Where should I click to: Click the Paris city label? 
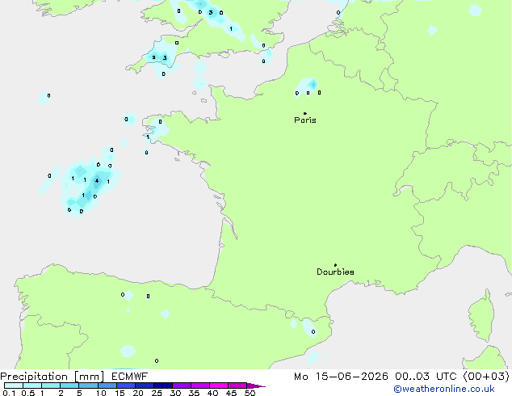[x=305, y=120]
